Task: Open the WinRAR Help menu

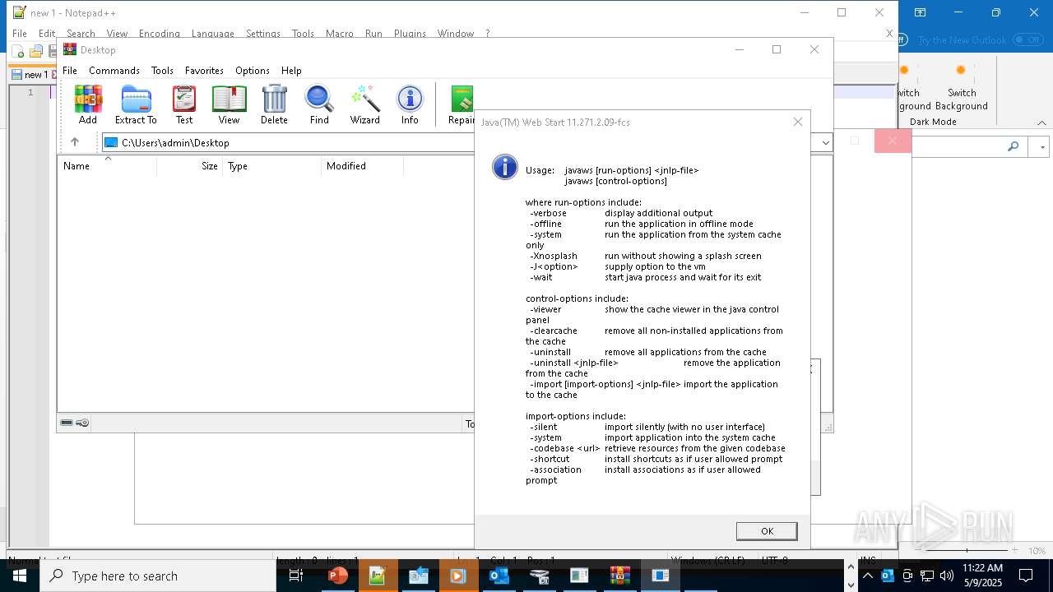Action: click(x=291, y=71)
